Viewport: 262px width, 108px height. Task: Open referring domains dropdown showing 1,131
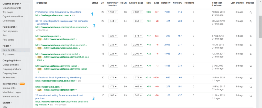point(112,12)
